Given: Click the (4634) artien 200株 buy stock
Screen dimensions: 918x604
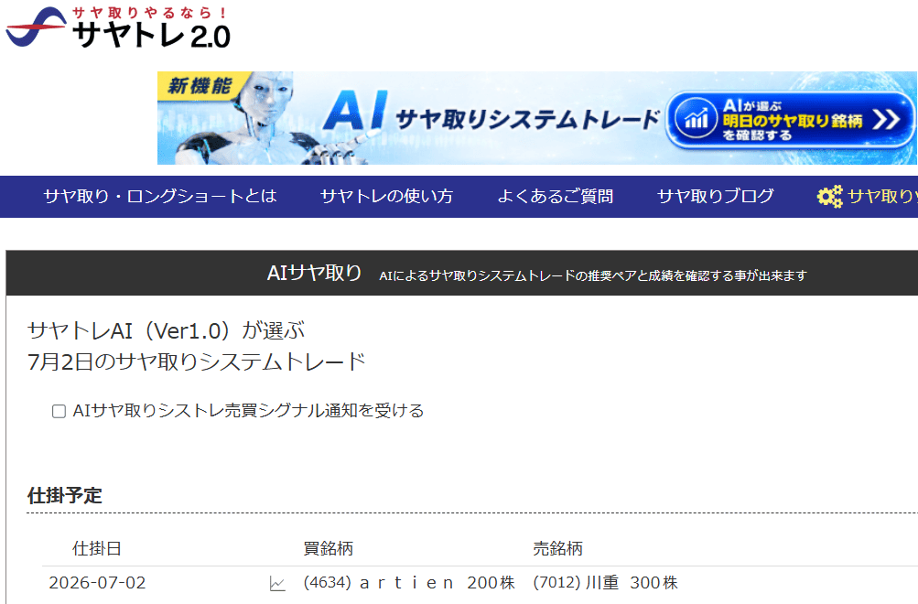Looking at the screenshot, I should [x=408, y=583].
